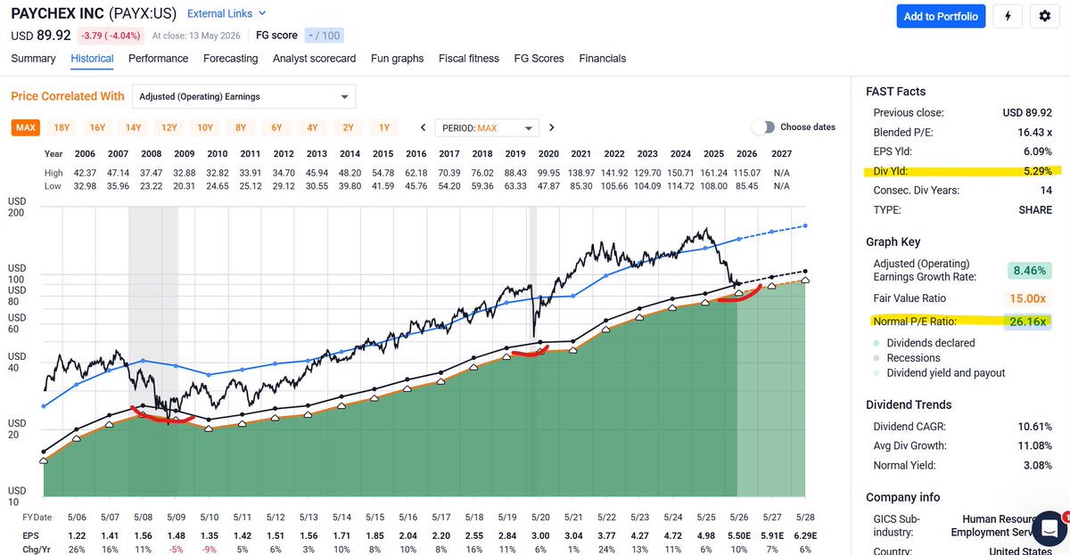Open the Adjusted (Operating) Earnings dropdown
This screenshot has height=555, width=1070.
[x=243, y=96]
